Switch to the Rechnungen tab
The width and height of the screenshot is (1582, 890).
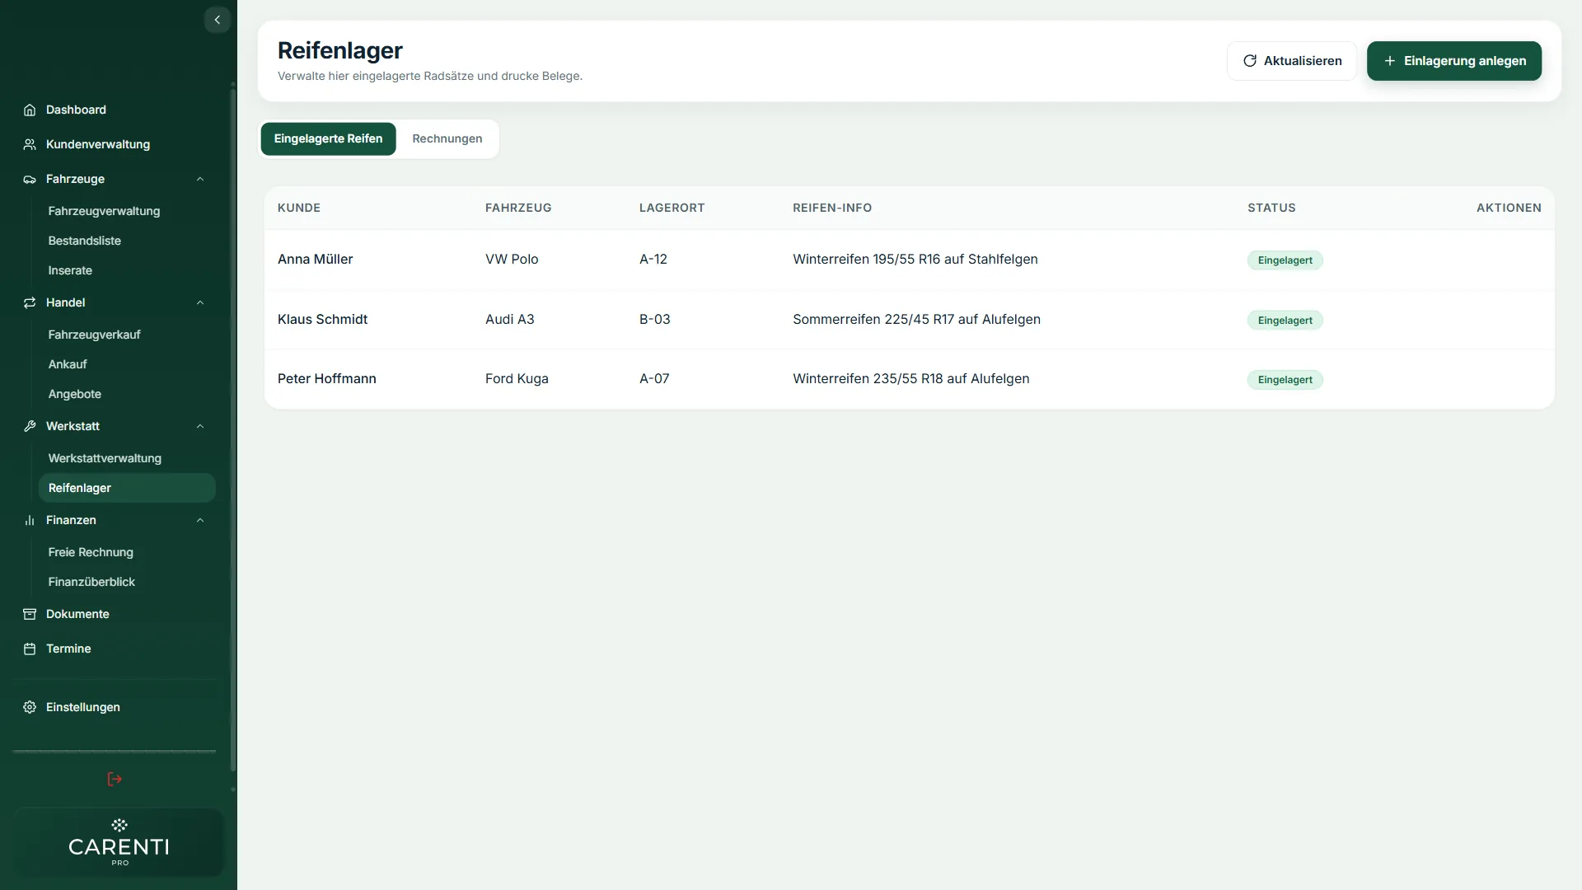tap(447, 138)
